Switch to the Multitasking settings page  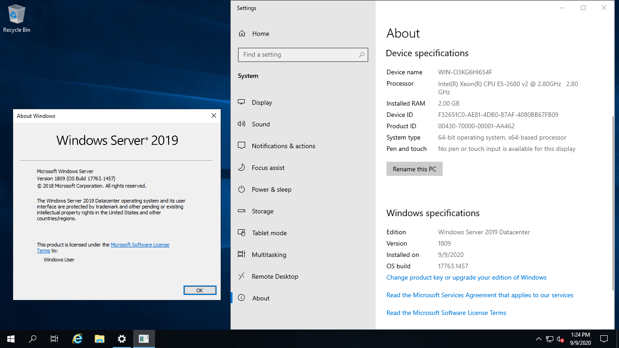tap(269, 255)
